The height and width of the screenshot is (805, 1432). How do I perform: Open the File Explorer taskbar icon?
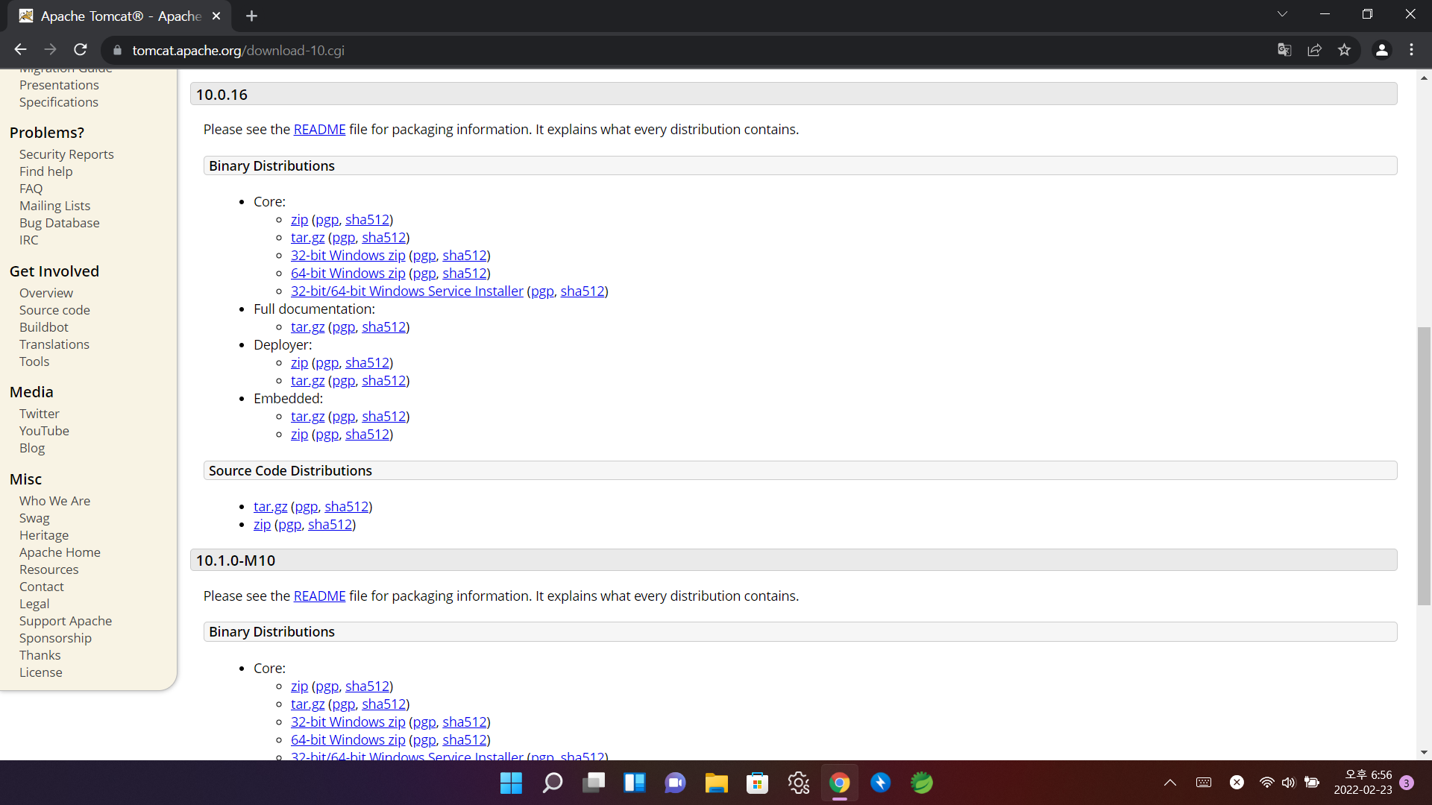click(x=716, y=783)
